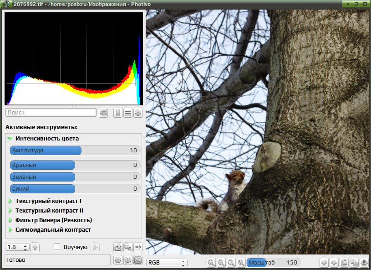
Task: Open the 1:8 pipe size selector
Action: point(17,247)
